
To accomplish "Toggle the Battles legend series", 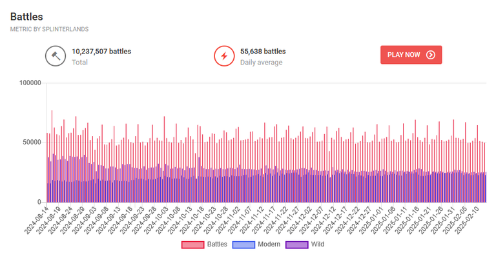I will pos(204,244).
